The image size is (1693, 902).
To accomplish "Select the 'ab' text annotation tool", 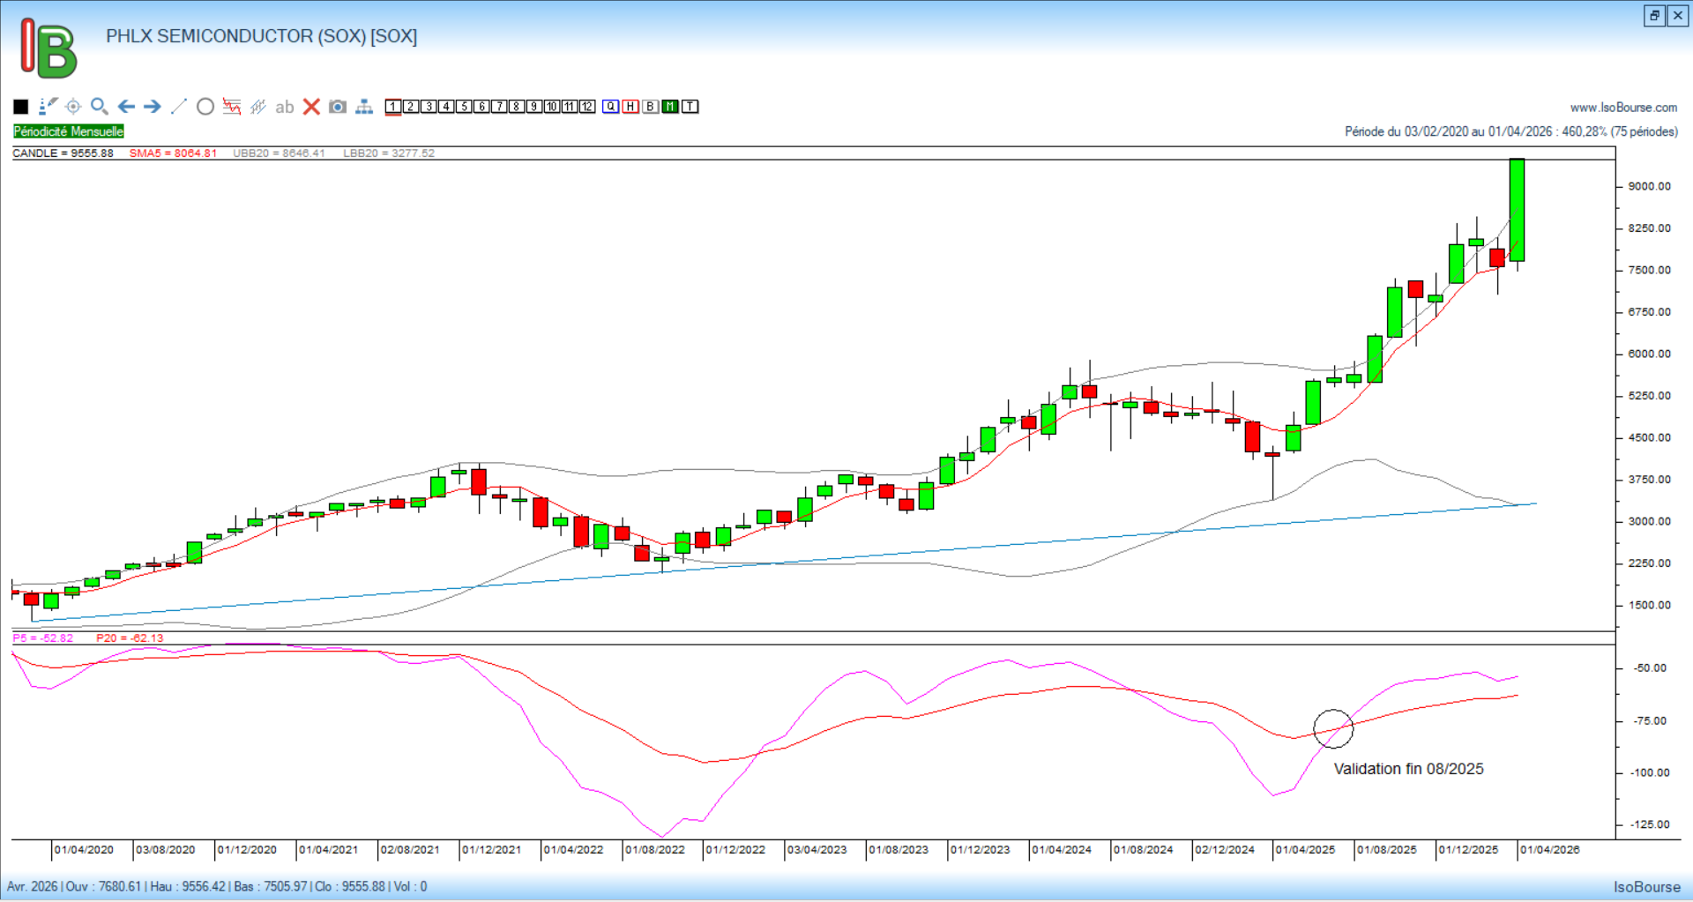I will (x=284, y=107).
